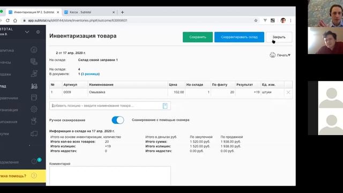Click the article number 0009 cell
The height and width of the screenshot is (193, 343).
(x=75, y=92)
